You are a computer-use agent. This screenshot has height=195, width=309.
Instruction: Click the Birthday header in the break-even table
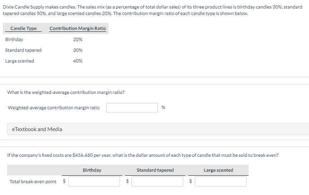(x=92, y=170)
